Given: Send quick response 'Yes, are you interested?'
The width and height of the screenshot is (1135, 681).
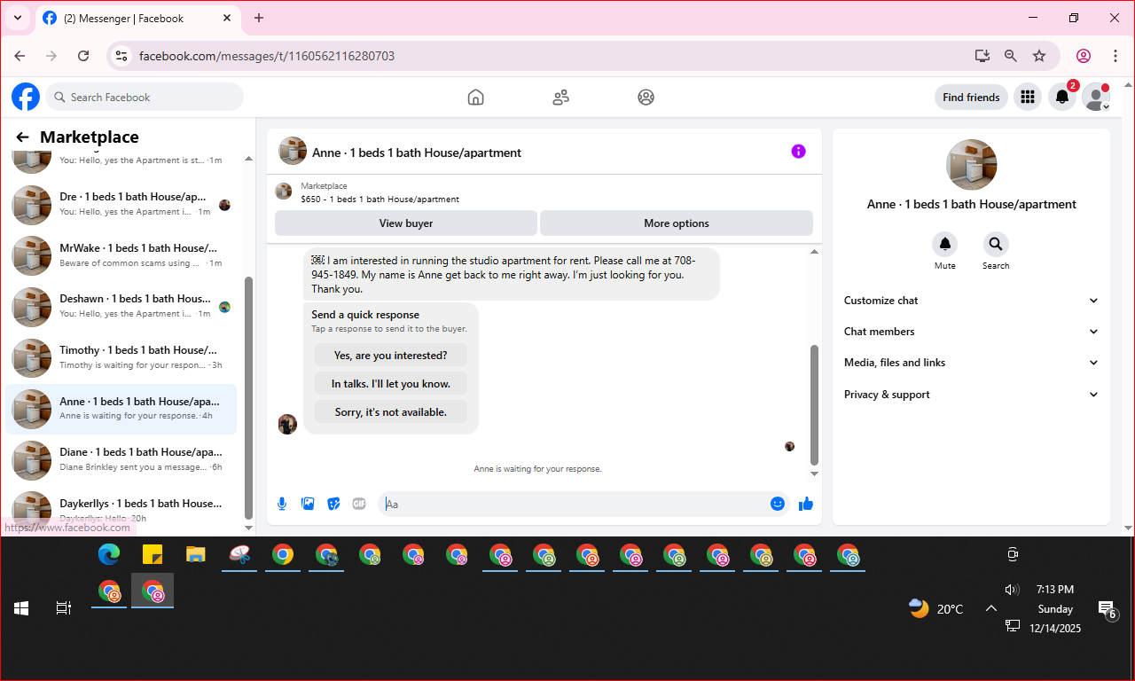Looking at the screenshot, I should (391, 356).
